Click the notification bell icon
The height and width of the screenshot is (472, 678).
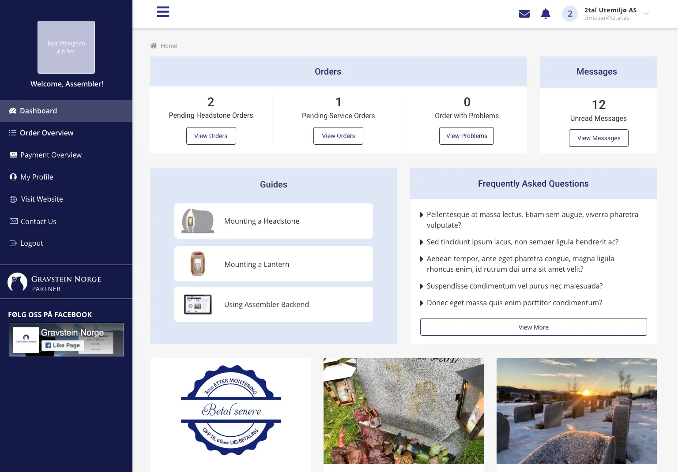[x=546, y=14]
